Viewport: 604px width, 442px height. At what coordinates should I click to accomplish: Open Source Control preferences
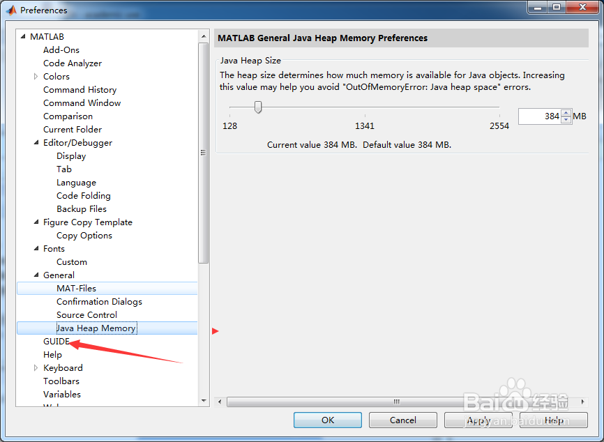[x=86, y=315]
